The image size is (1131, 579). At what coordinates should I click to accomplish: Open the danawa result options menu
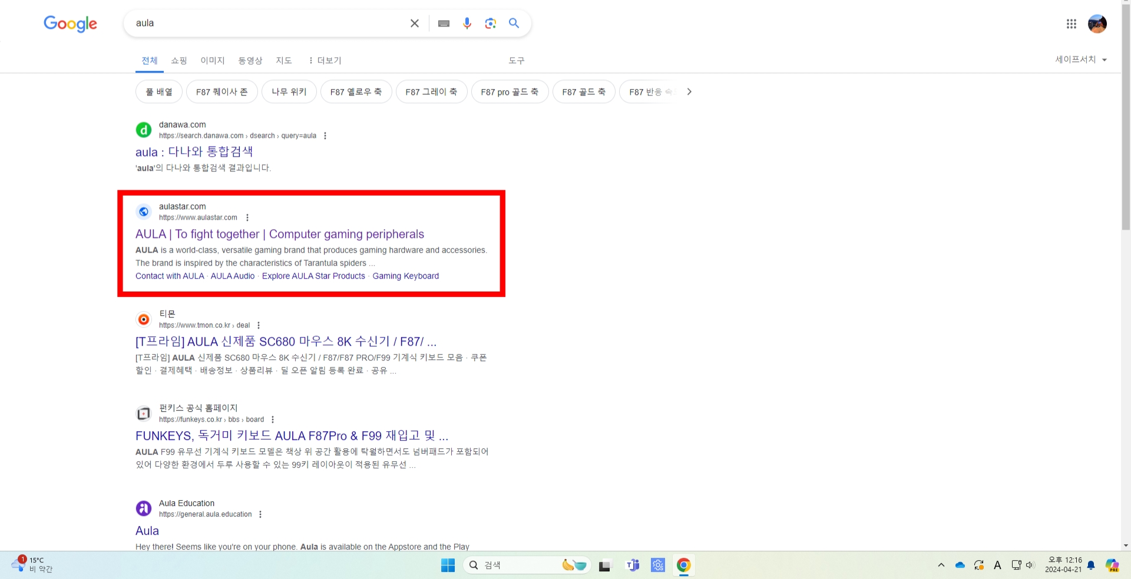click(325, 135)
